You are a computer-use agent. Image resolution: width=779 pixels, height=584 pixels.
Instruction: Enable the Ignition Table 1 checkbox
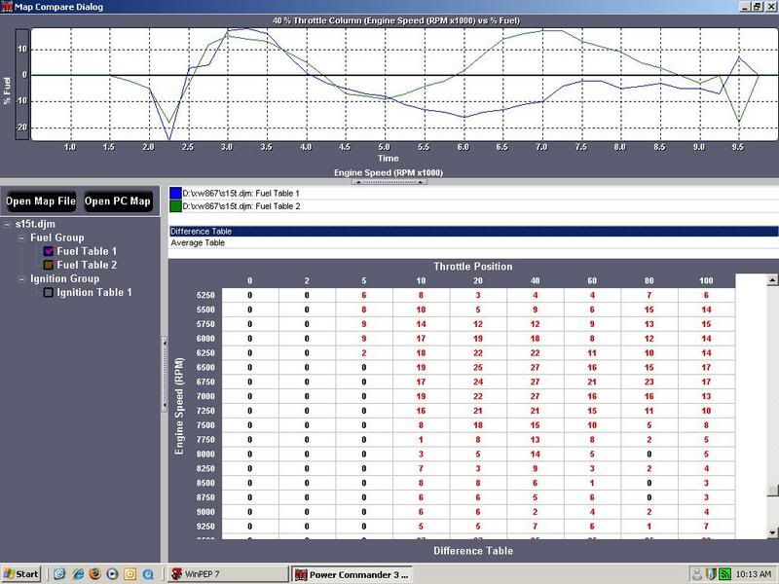click(x=48, y=293)
